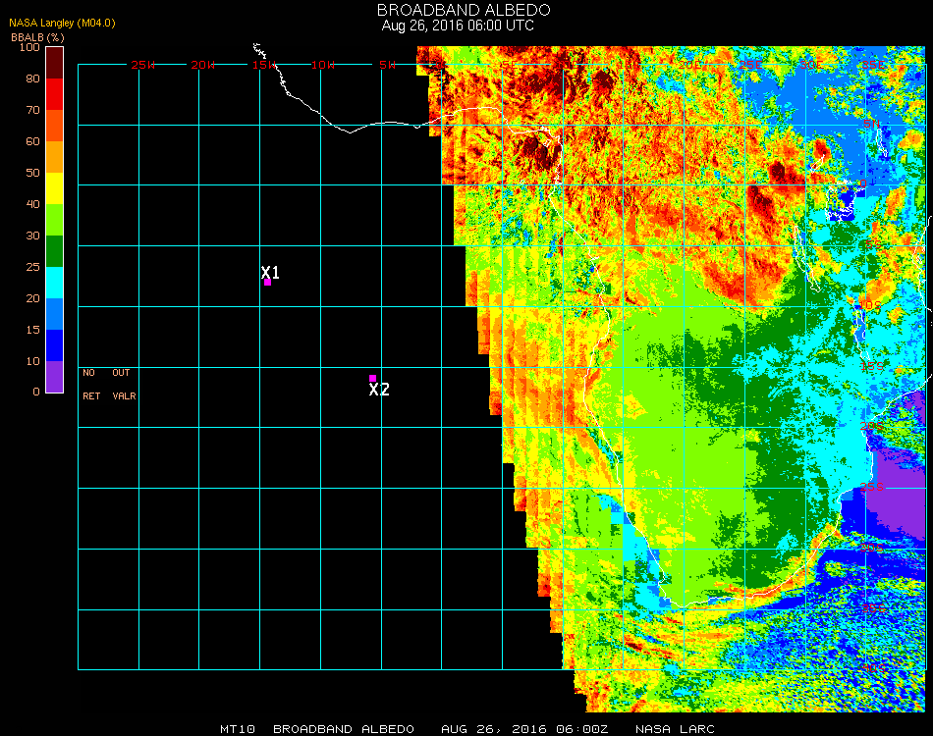Click the 'X2' marker label text
Screen dimensions: 933x736
379,390
